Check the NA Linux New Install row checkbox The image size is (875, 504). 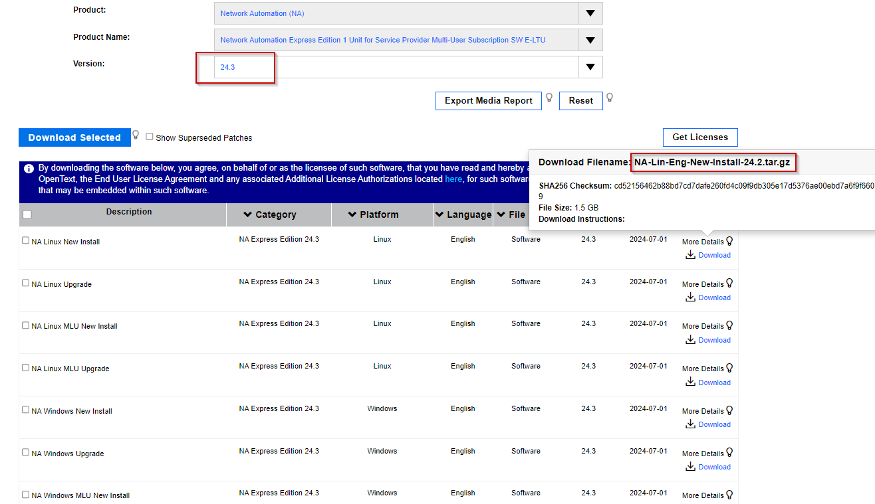click(25, 240)
